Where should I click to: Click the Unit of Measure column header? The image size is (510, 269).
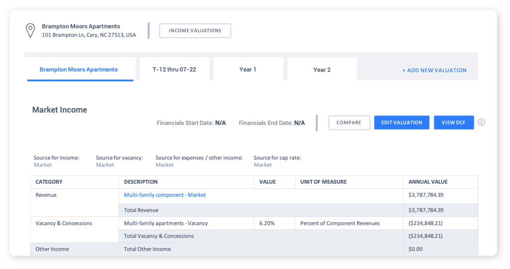coord(323,182)
